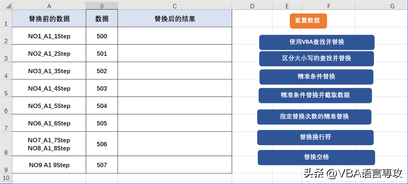
Task: Select row 3 header
Action: point(6,53)
